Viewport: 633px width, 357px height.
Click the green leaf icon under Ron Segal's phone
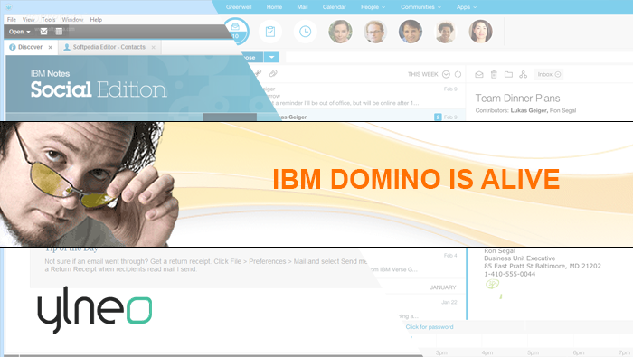(x=492, y=284)
